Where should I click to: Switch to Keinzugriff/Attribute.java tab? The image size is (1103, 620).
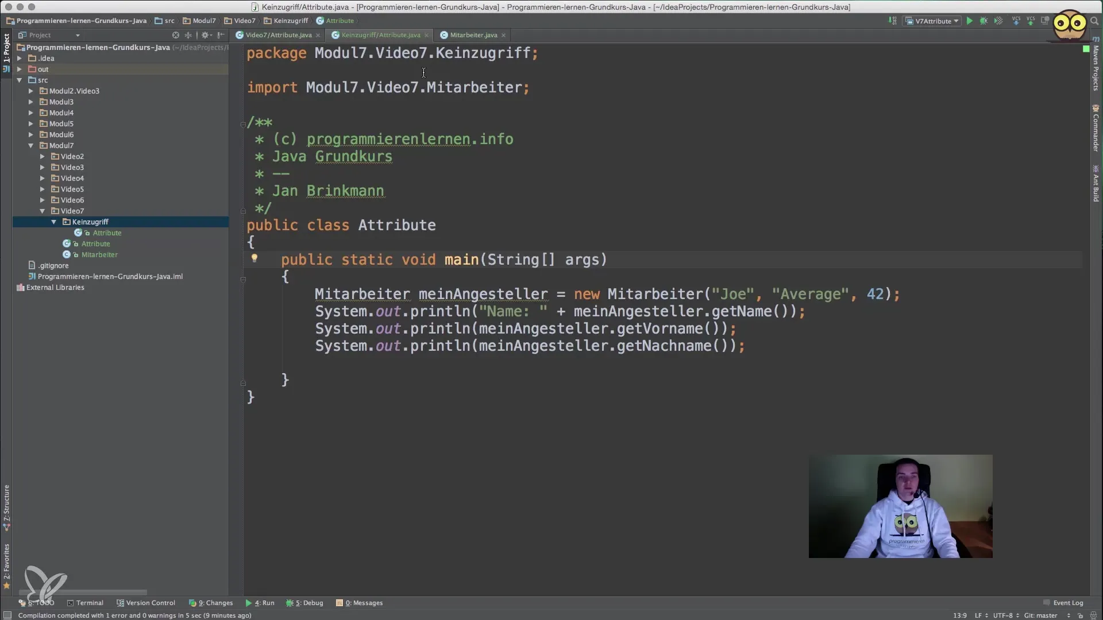click(380, 35)
